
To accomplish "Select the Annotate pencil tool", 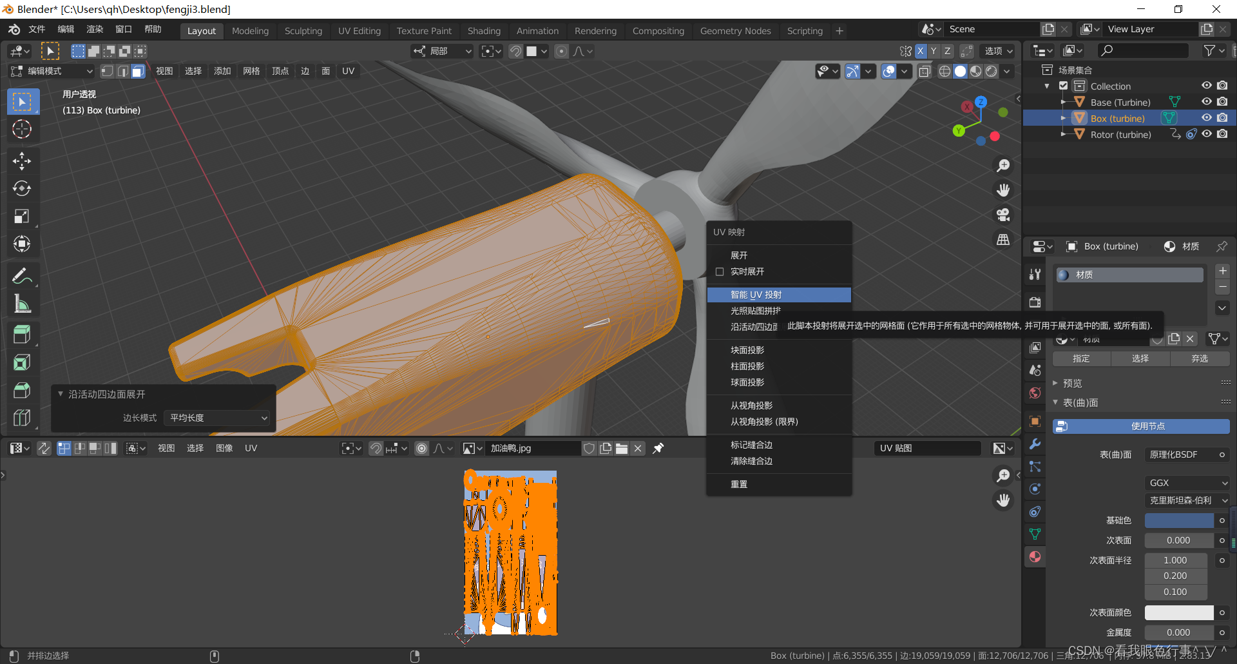I will (22, 277).
